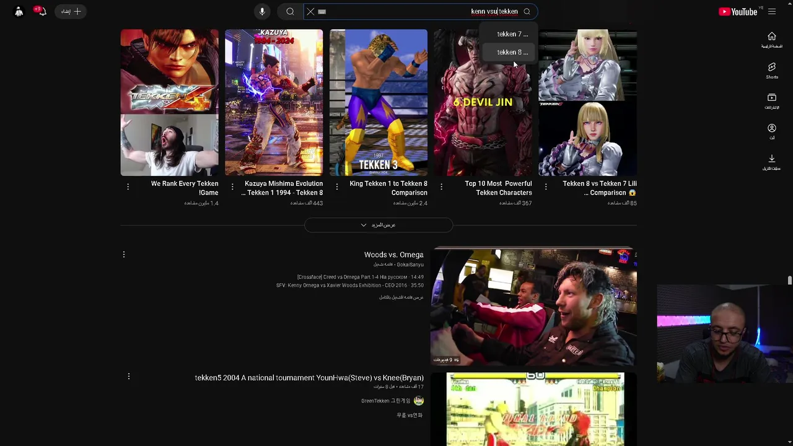Open options menu for Woods vs. Omega playlist

(124, 255)
